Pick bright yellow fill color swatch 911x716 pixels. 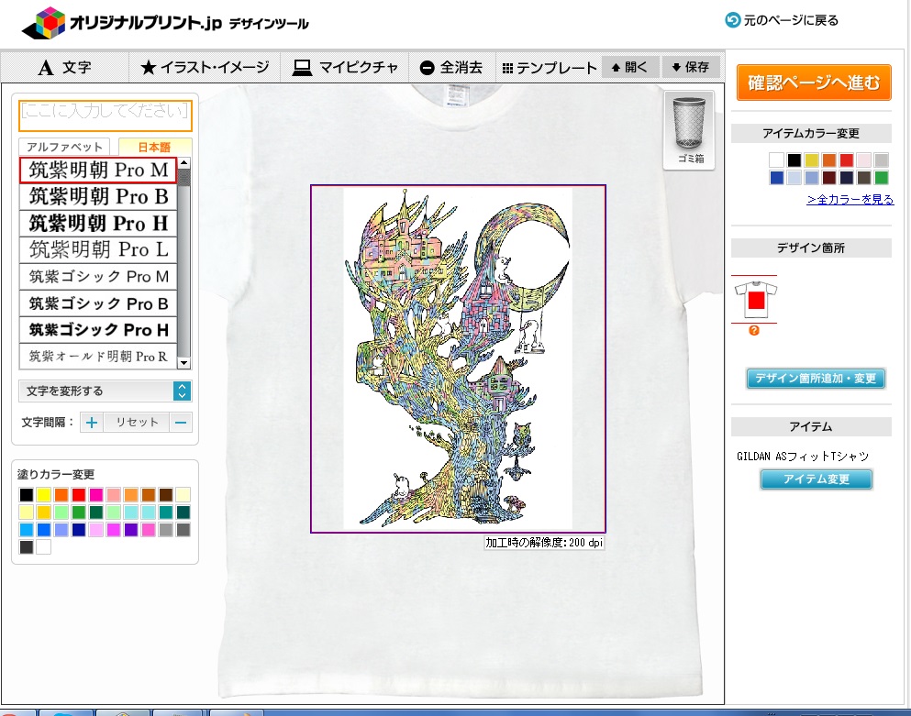pos(43,495)
